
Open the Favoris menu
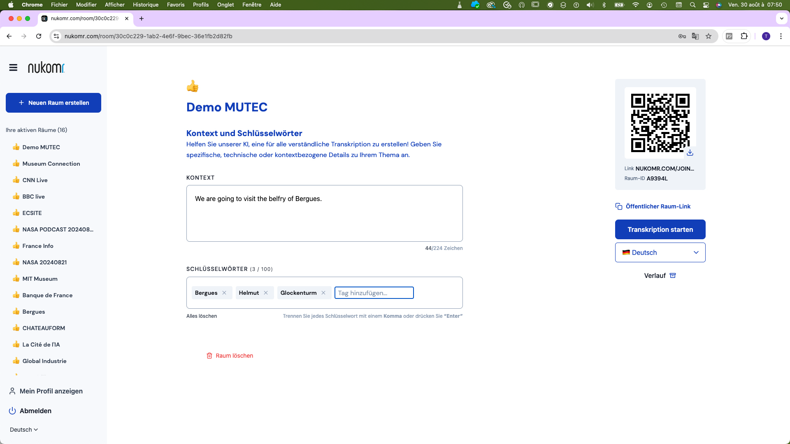[176, 5]
